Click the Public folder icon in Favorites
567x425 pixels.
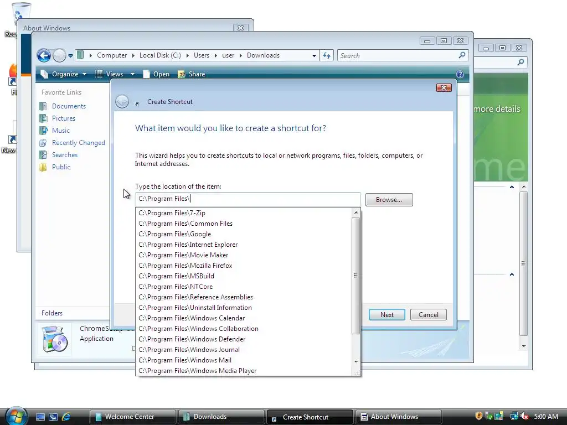43,167
